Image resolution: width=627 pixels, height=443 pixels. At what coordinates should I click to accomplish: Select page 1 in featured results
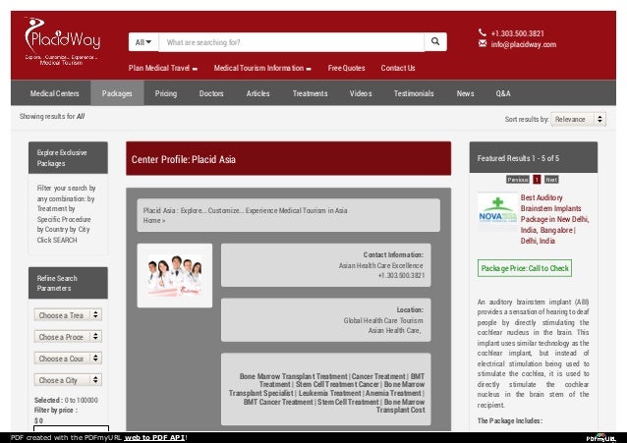(x=537, y=180)
